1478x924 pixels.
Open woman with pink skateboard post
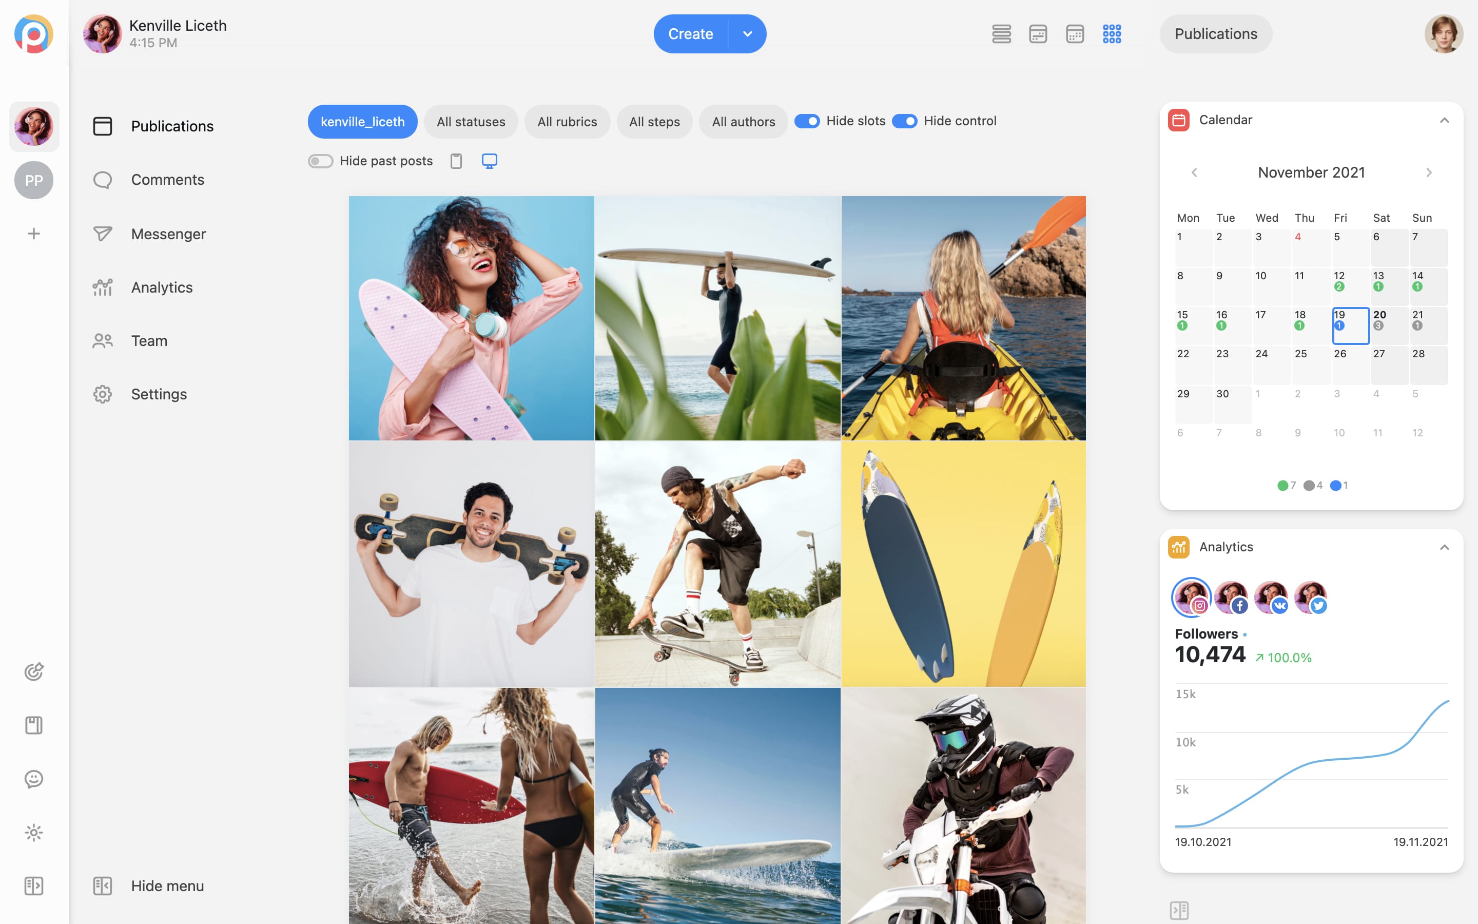(471, 318)
